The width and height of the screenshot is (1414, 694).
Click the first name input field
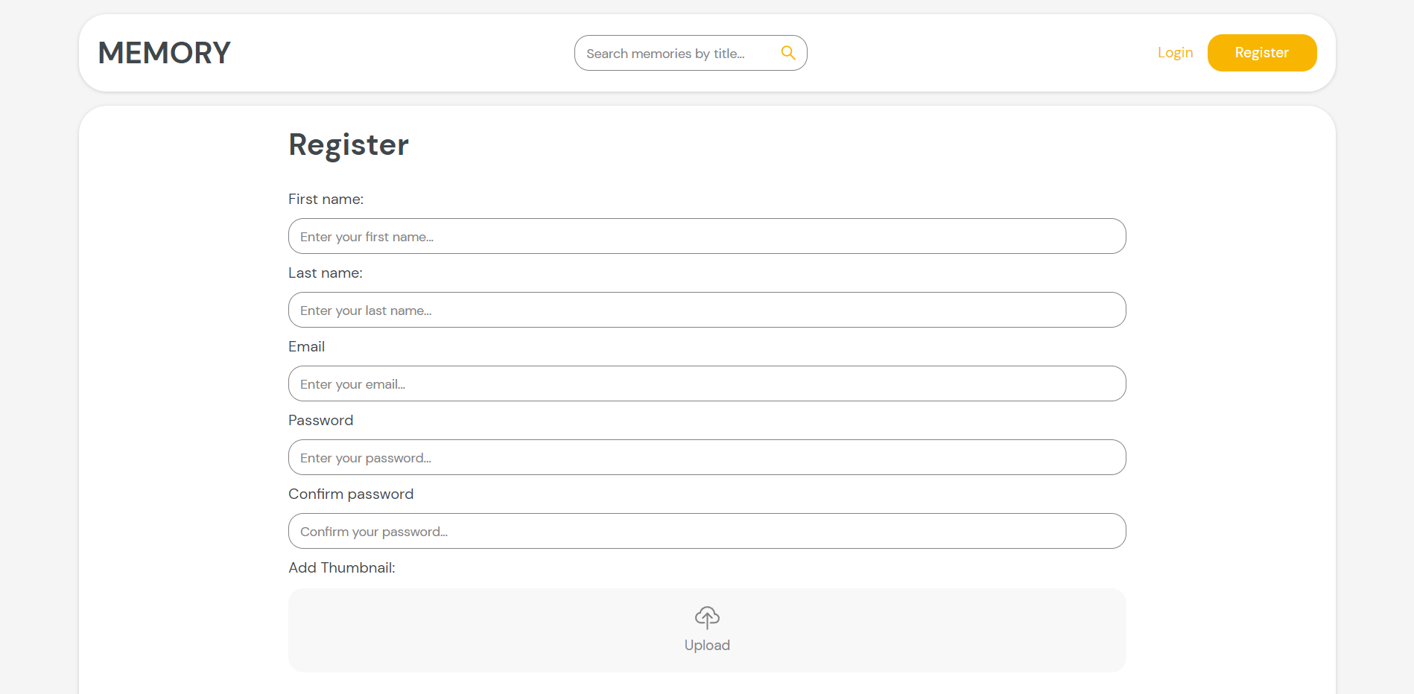click(706, 236)
